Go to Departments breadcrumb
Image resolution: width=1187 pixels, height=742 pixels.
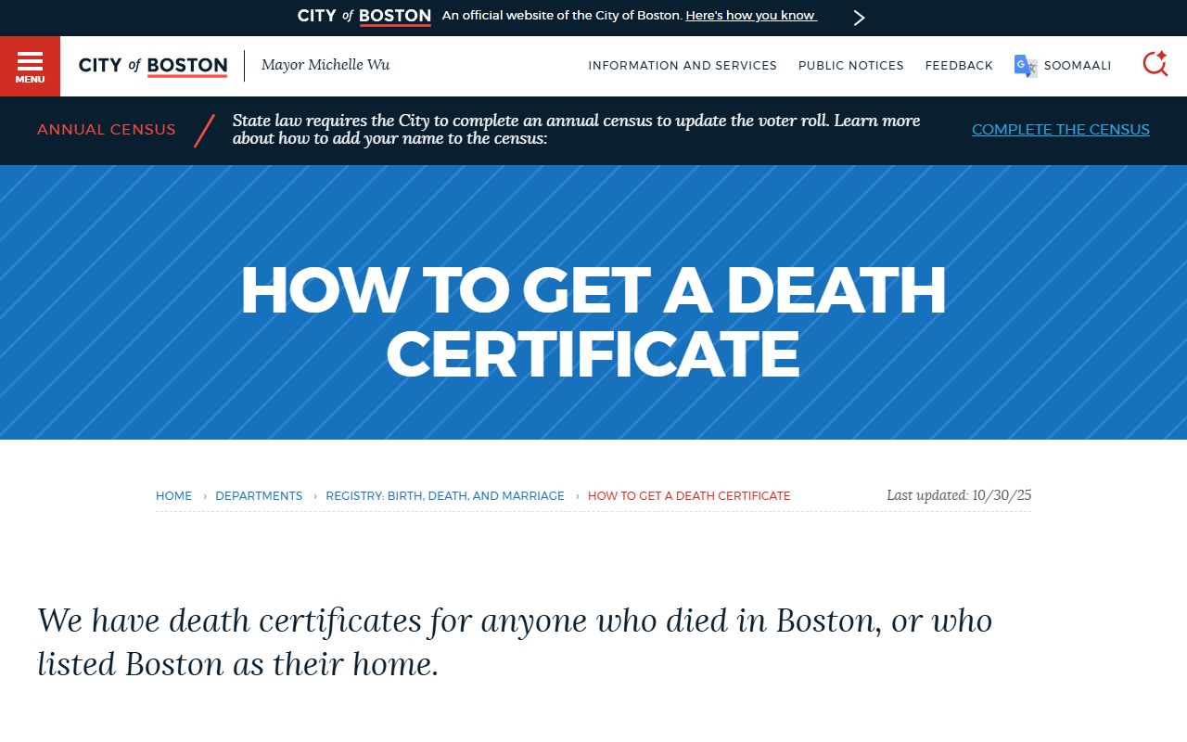coord(259,496)
